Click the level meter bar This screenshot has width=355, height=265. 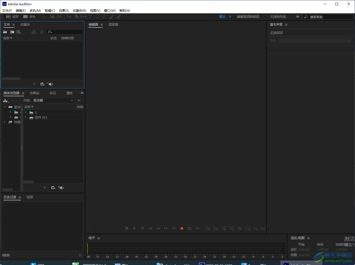[186, 248]
